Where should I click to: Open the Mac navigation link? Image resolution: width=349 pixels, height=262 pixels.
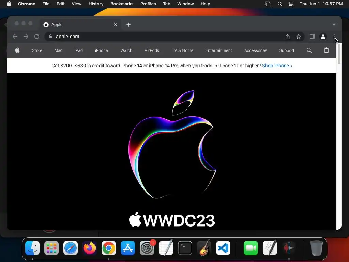coord(58,50)
